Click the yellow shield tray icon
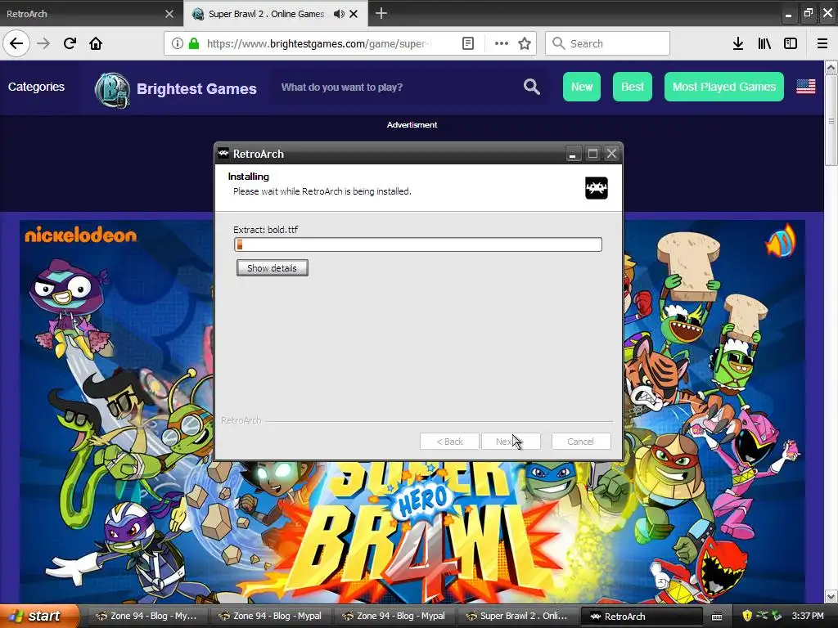The width and height of the screenshot is (838, 628). point(747,616)
